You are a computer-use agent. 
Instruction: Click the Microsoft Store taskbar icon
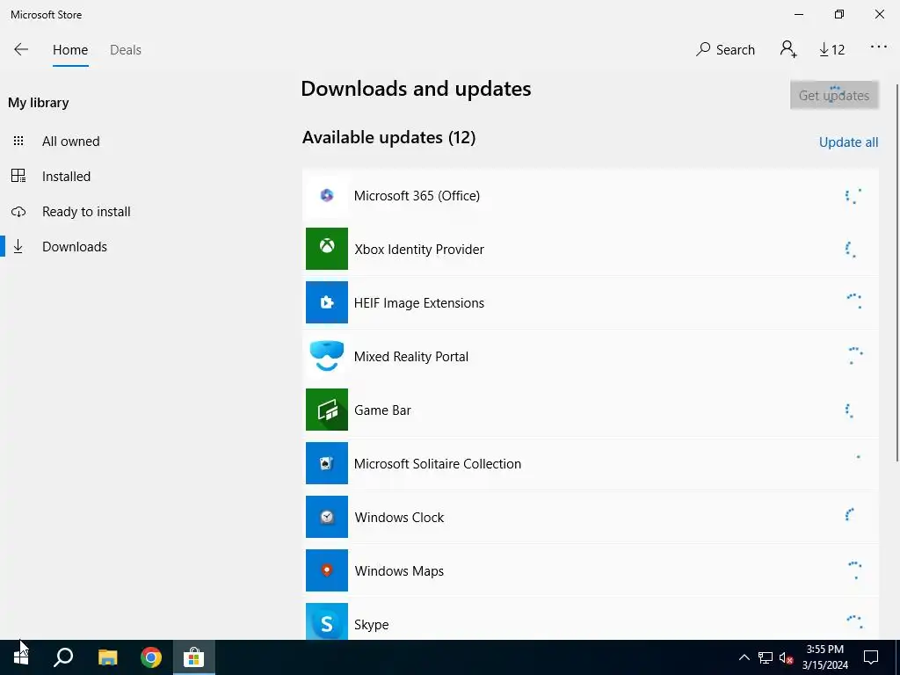click(x=194, y=657)
